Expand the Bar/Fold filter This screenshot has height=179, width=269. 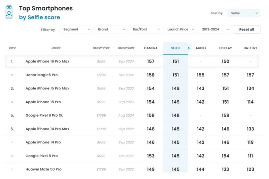coord(145,30)
